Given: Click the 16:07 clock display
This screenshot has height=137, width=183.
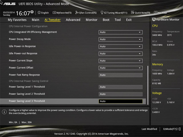Looking at the screenshot, I should [23, 13].
